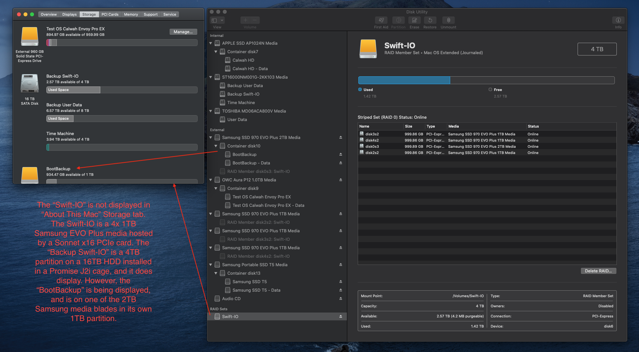Collapse Container disk7
The image size is (639, 352).
[216, 52]
